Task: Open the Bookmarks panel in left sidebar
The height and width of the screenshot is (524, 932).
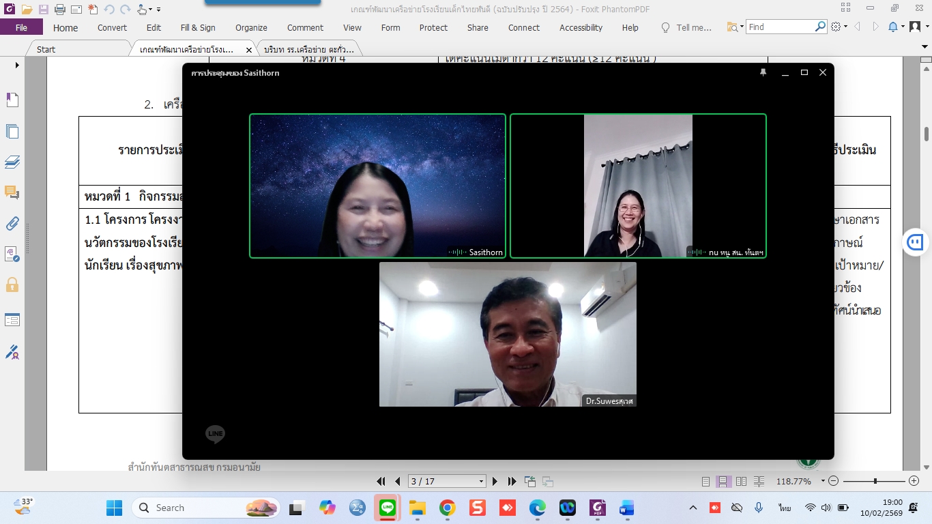Action: point(12,100)
